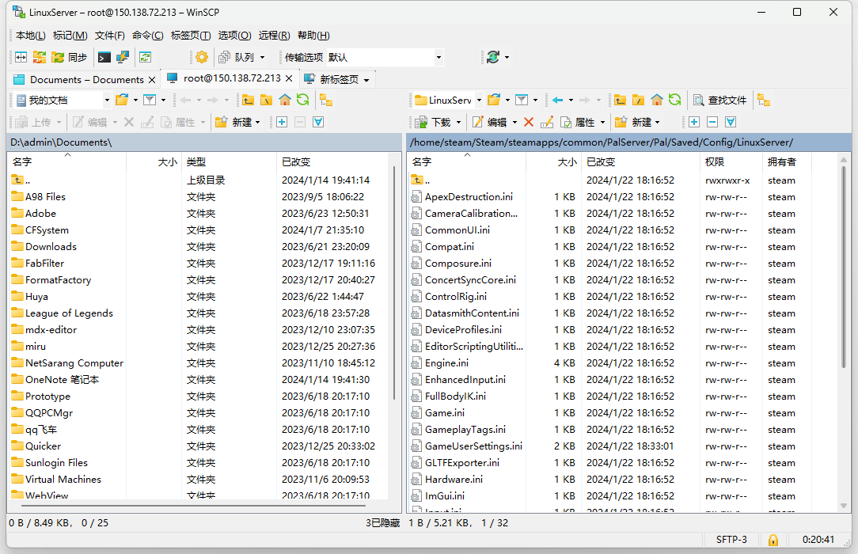Screen dimensions: 858x554
Task: Select the GameUserSettings.ini file
Action: click(x=473, y=446)
